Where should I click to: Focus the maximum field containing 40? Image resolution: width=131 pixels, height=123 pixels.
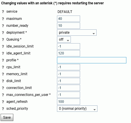(69, 19)
